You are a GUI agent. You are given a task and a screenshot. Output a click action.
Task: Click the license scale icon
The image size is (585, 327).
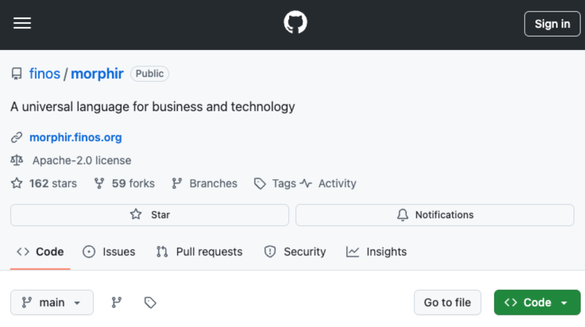17,160
